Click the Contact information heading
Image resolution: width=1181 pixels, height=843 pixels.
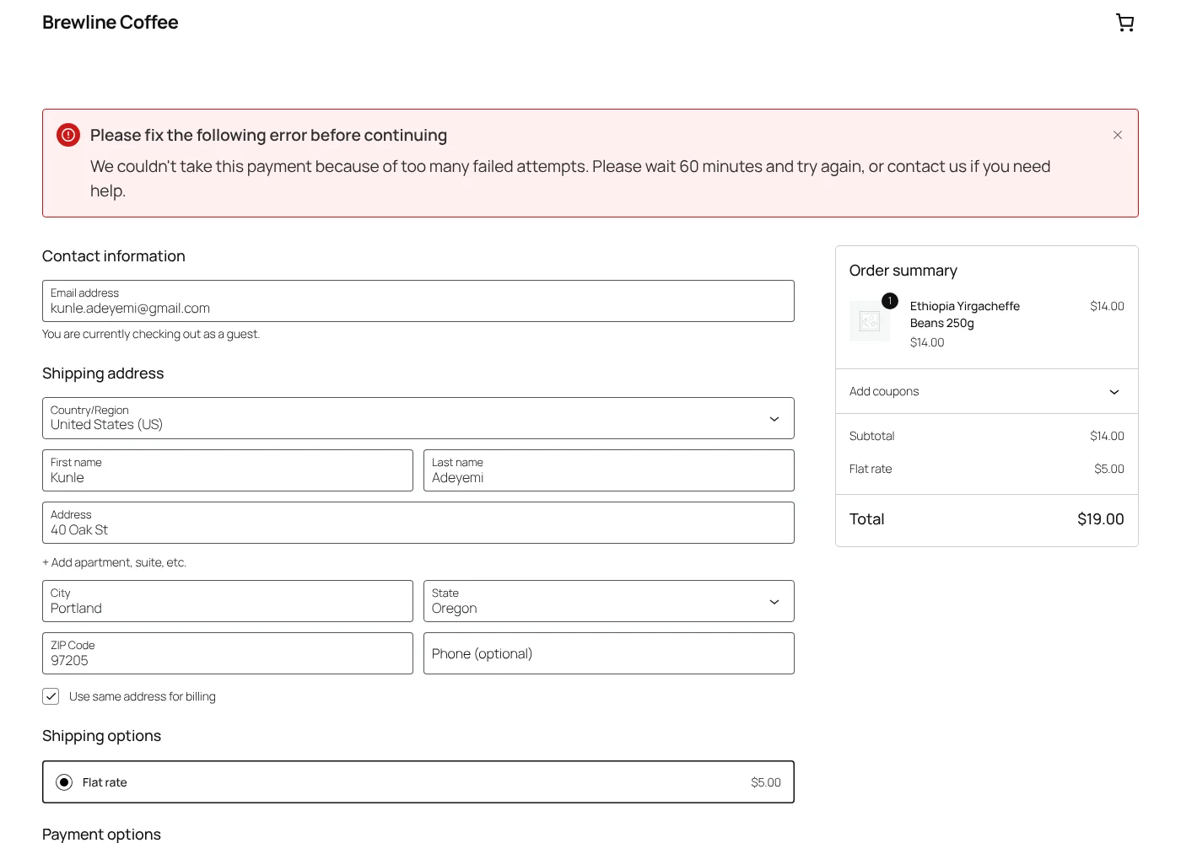[114, 256]
